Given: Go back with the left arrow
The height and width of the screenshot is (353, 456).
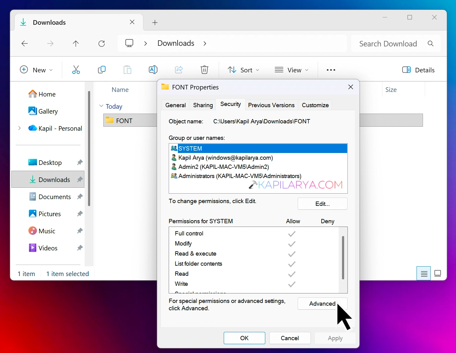Looking at the screenshot, I should click(25, 44).
